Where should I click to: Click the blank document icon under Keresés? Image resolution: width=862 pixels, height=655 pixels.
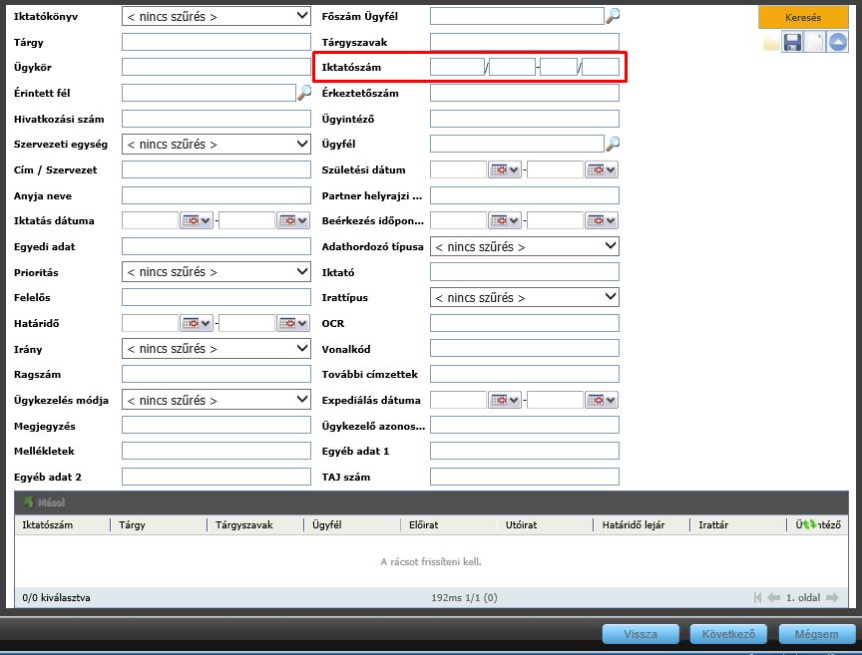tap(815, 42)
